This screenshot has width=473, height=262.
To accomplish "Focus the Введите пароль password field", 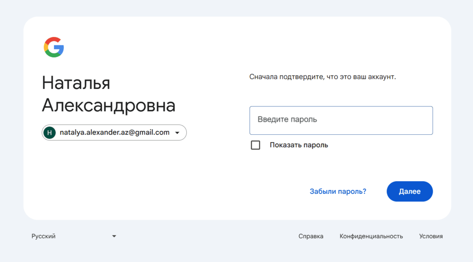I will [x=341, y=120].
